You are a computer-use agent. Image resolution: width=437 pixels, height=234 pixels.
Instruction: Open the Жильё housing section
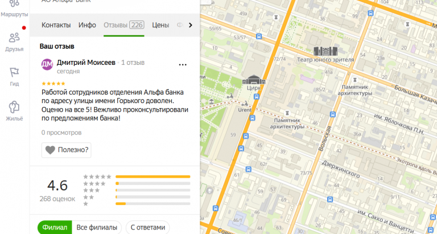point(14,111)
